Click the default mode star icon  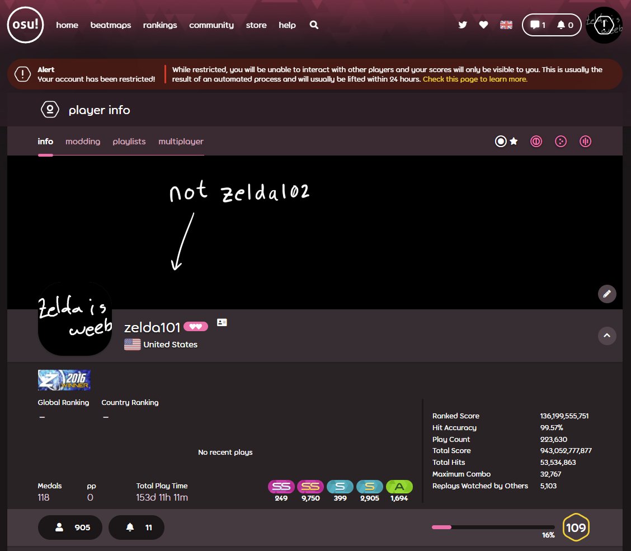click(514, 142)
